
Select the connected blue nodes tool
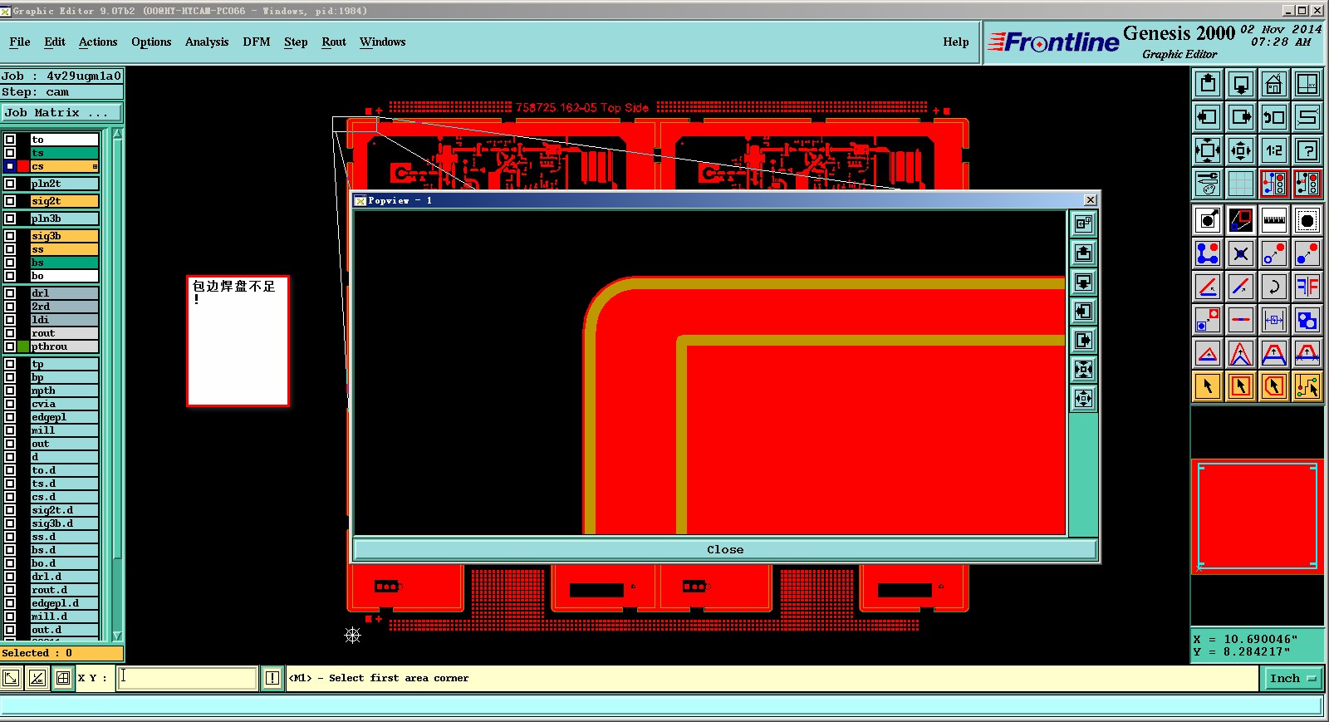(1208, 253)
